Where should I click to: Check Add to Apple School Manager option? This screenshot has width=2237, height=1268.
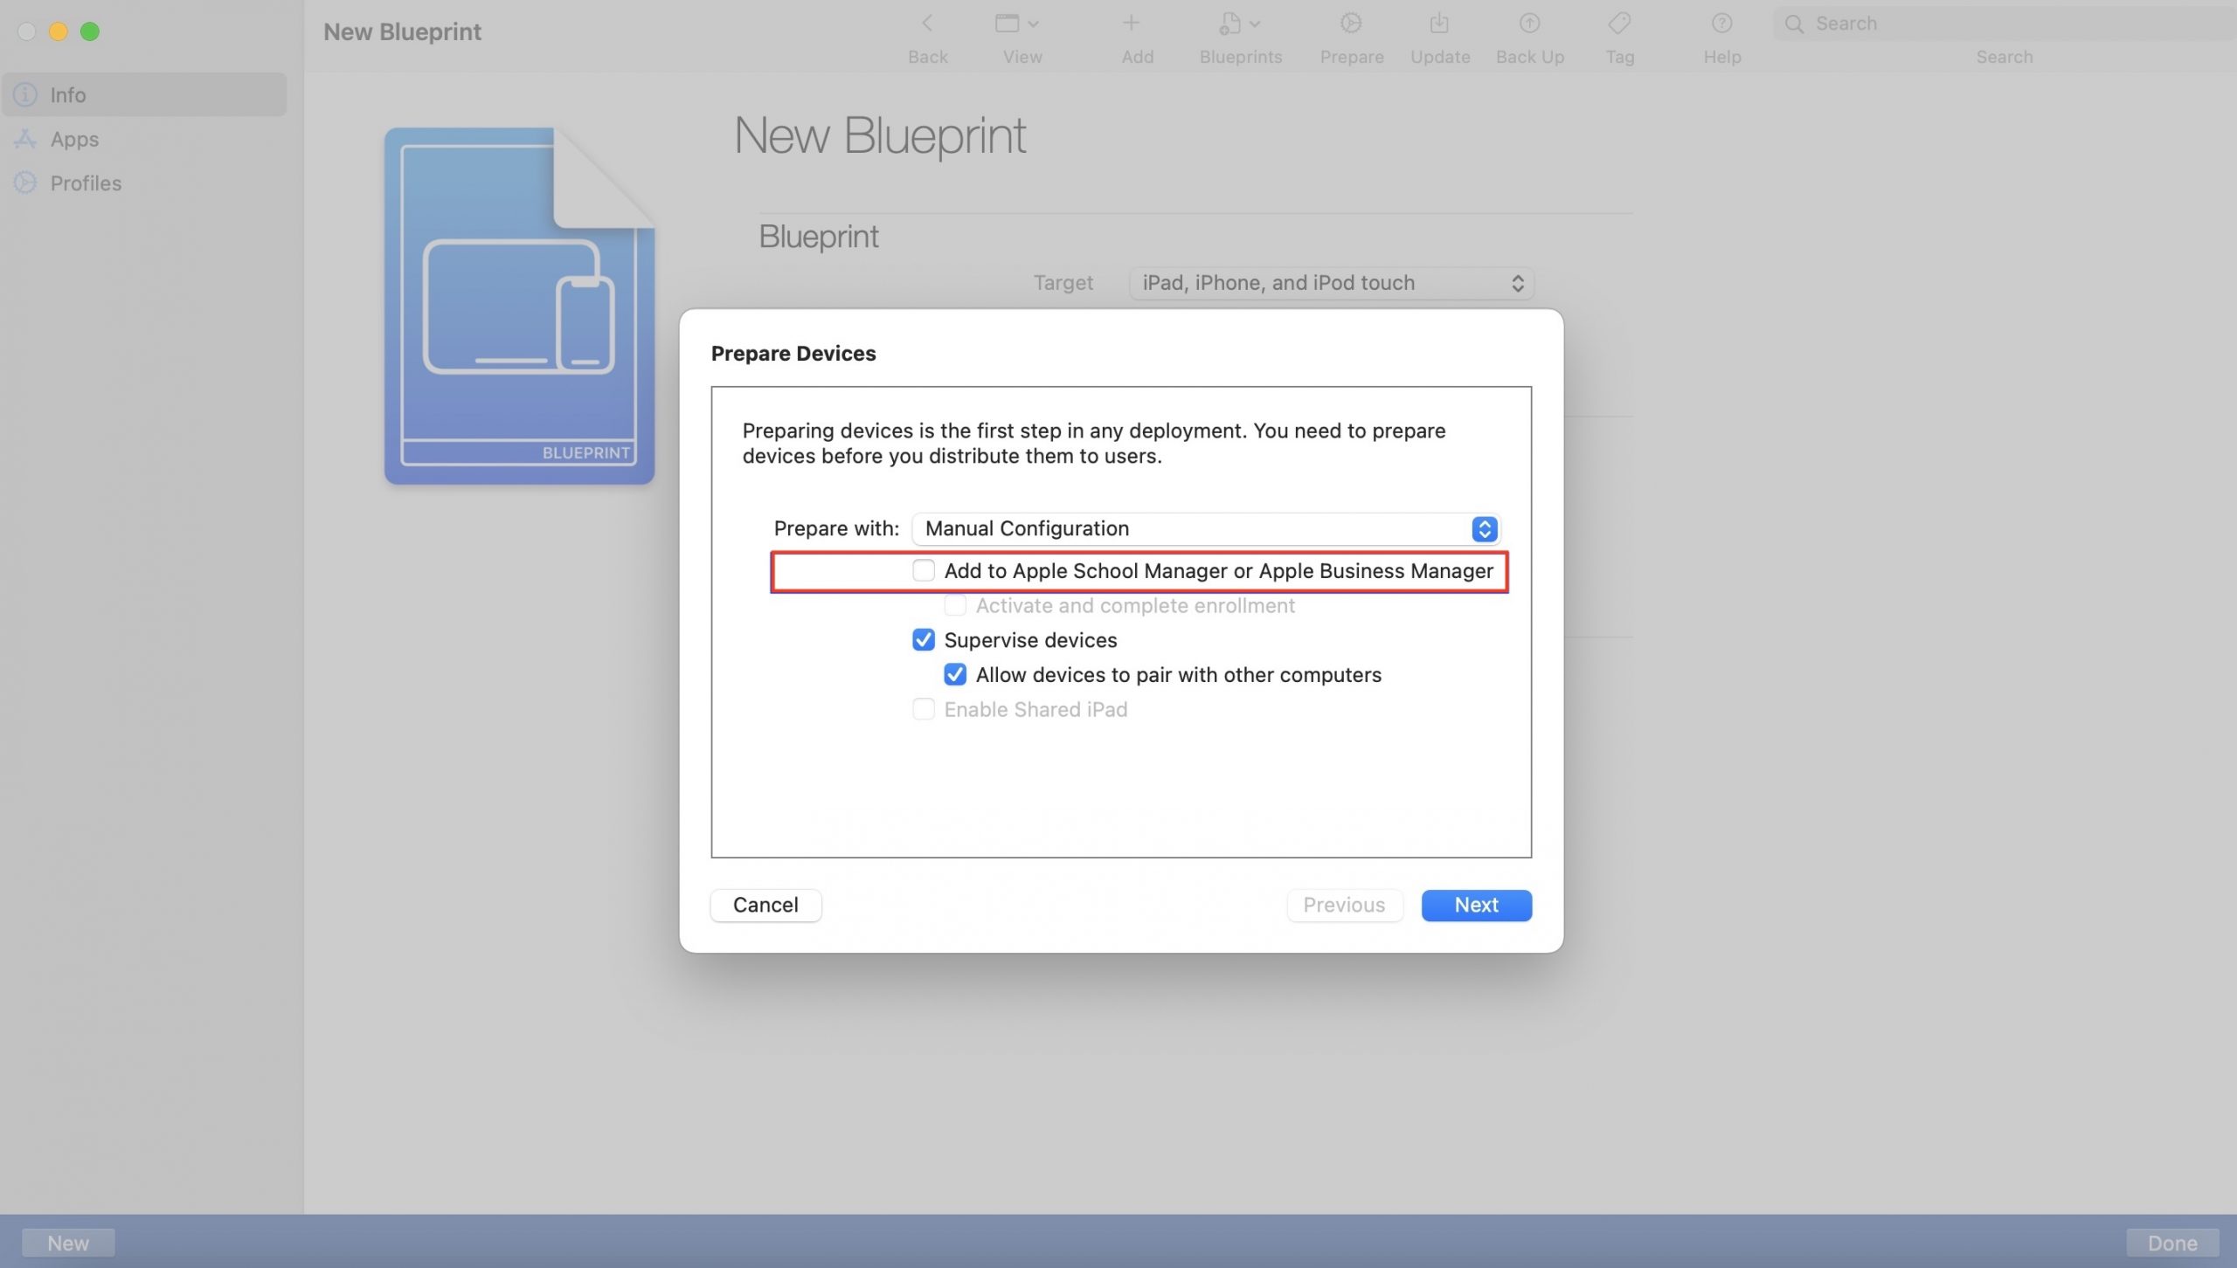(923, 570)
